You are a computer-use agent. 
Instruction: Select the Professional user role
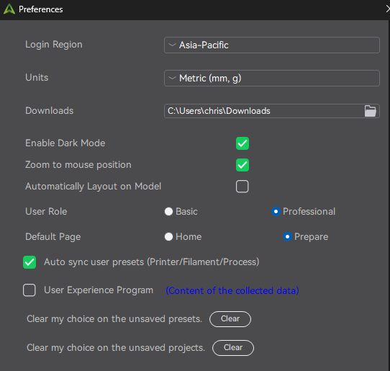[276, 212]
